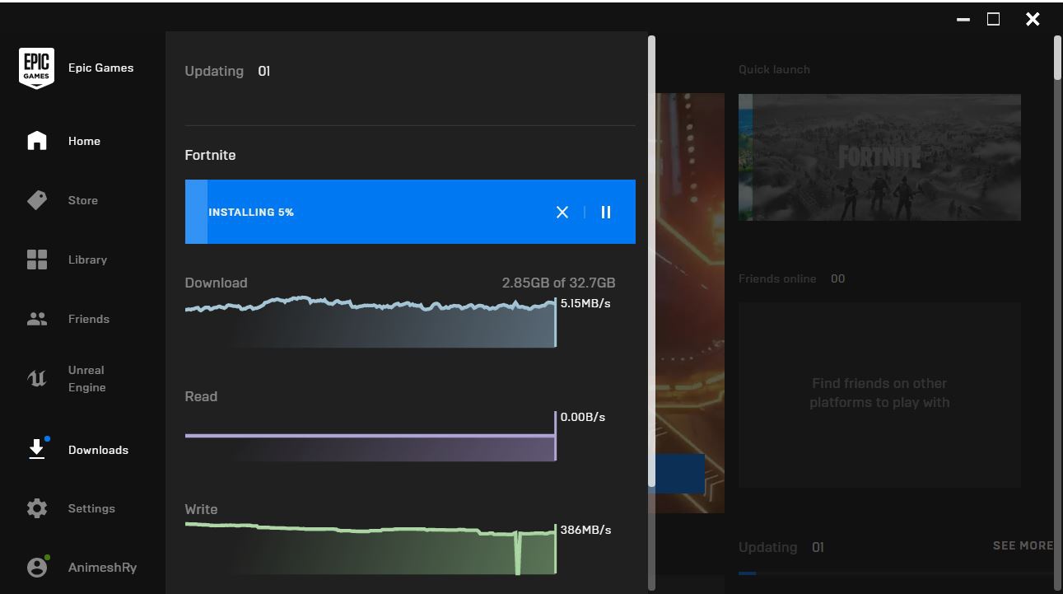Viewport: 1063px width, 594px height.
Task: Click the Installing 5% progress bar
Action: pyautogui.click(x=410, y=212)
